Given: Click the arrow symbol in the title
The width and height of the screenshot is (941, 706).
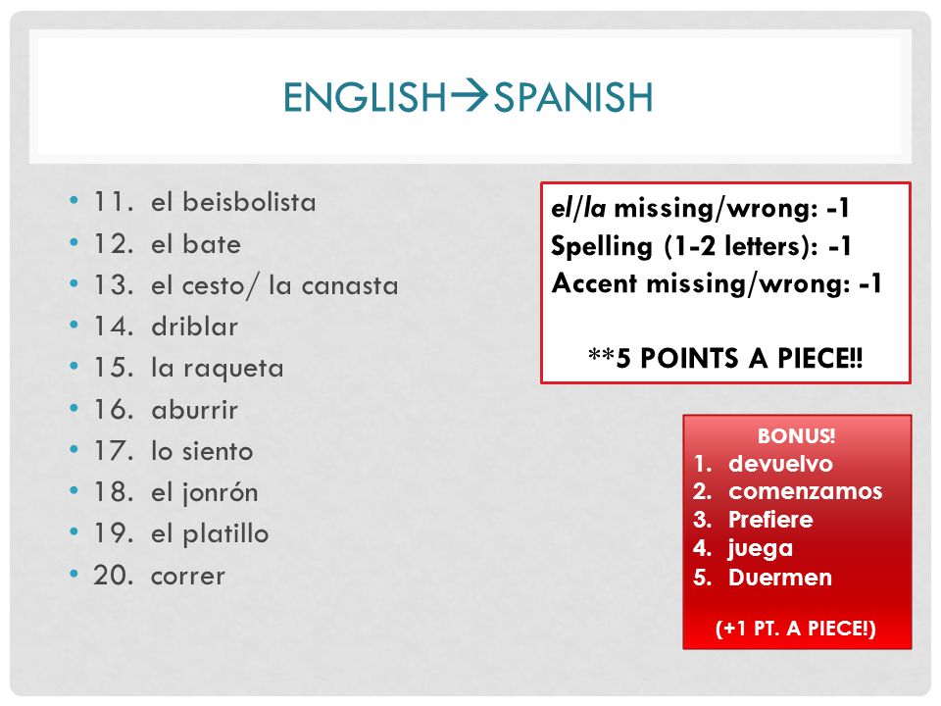Looking at the screenshot, I should click(x=470, y=95).
